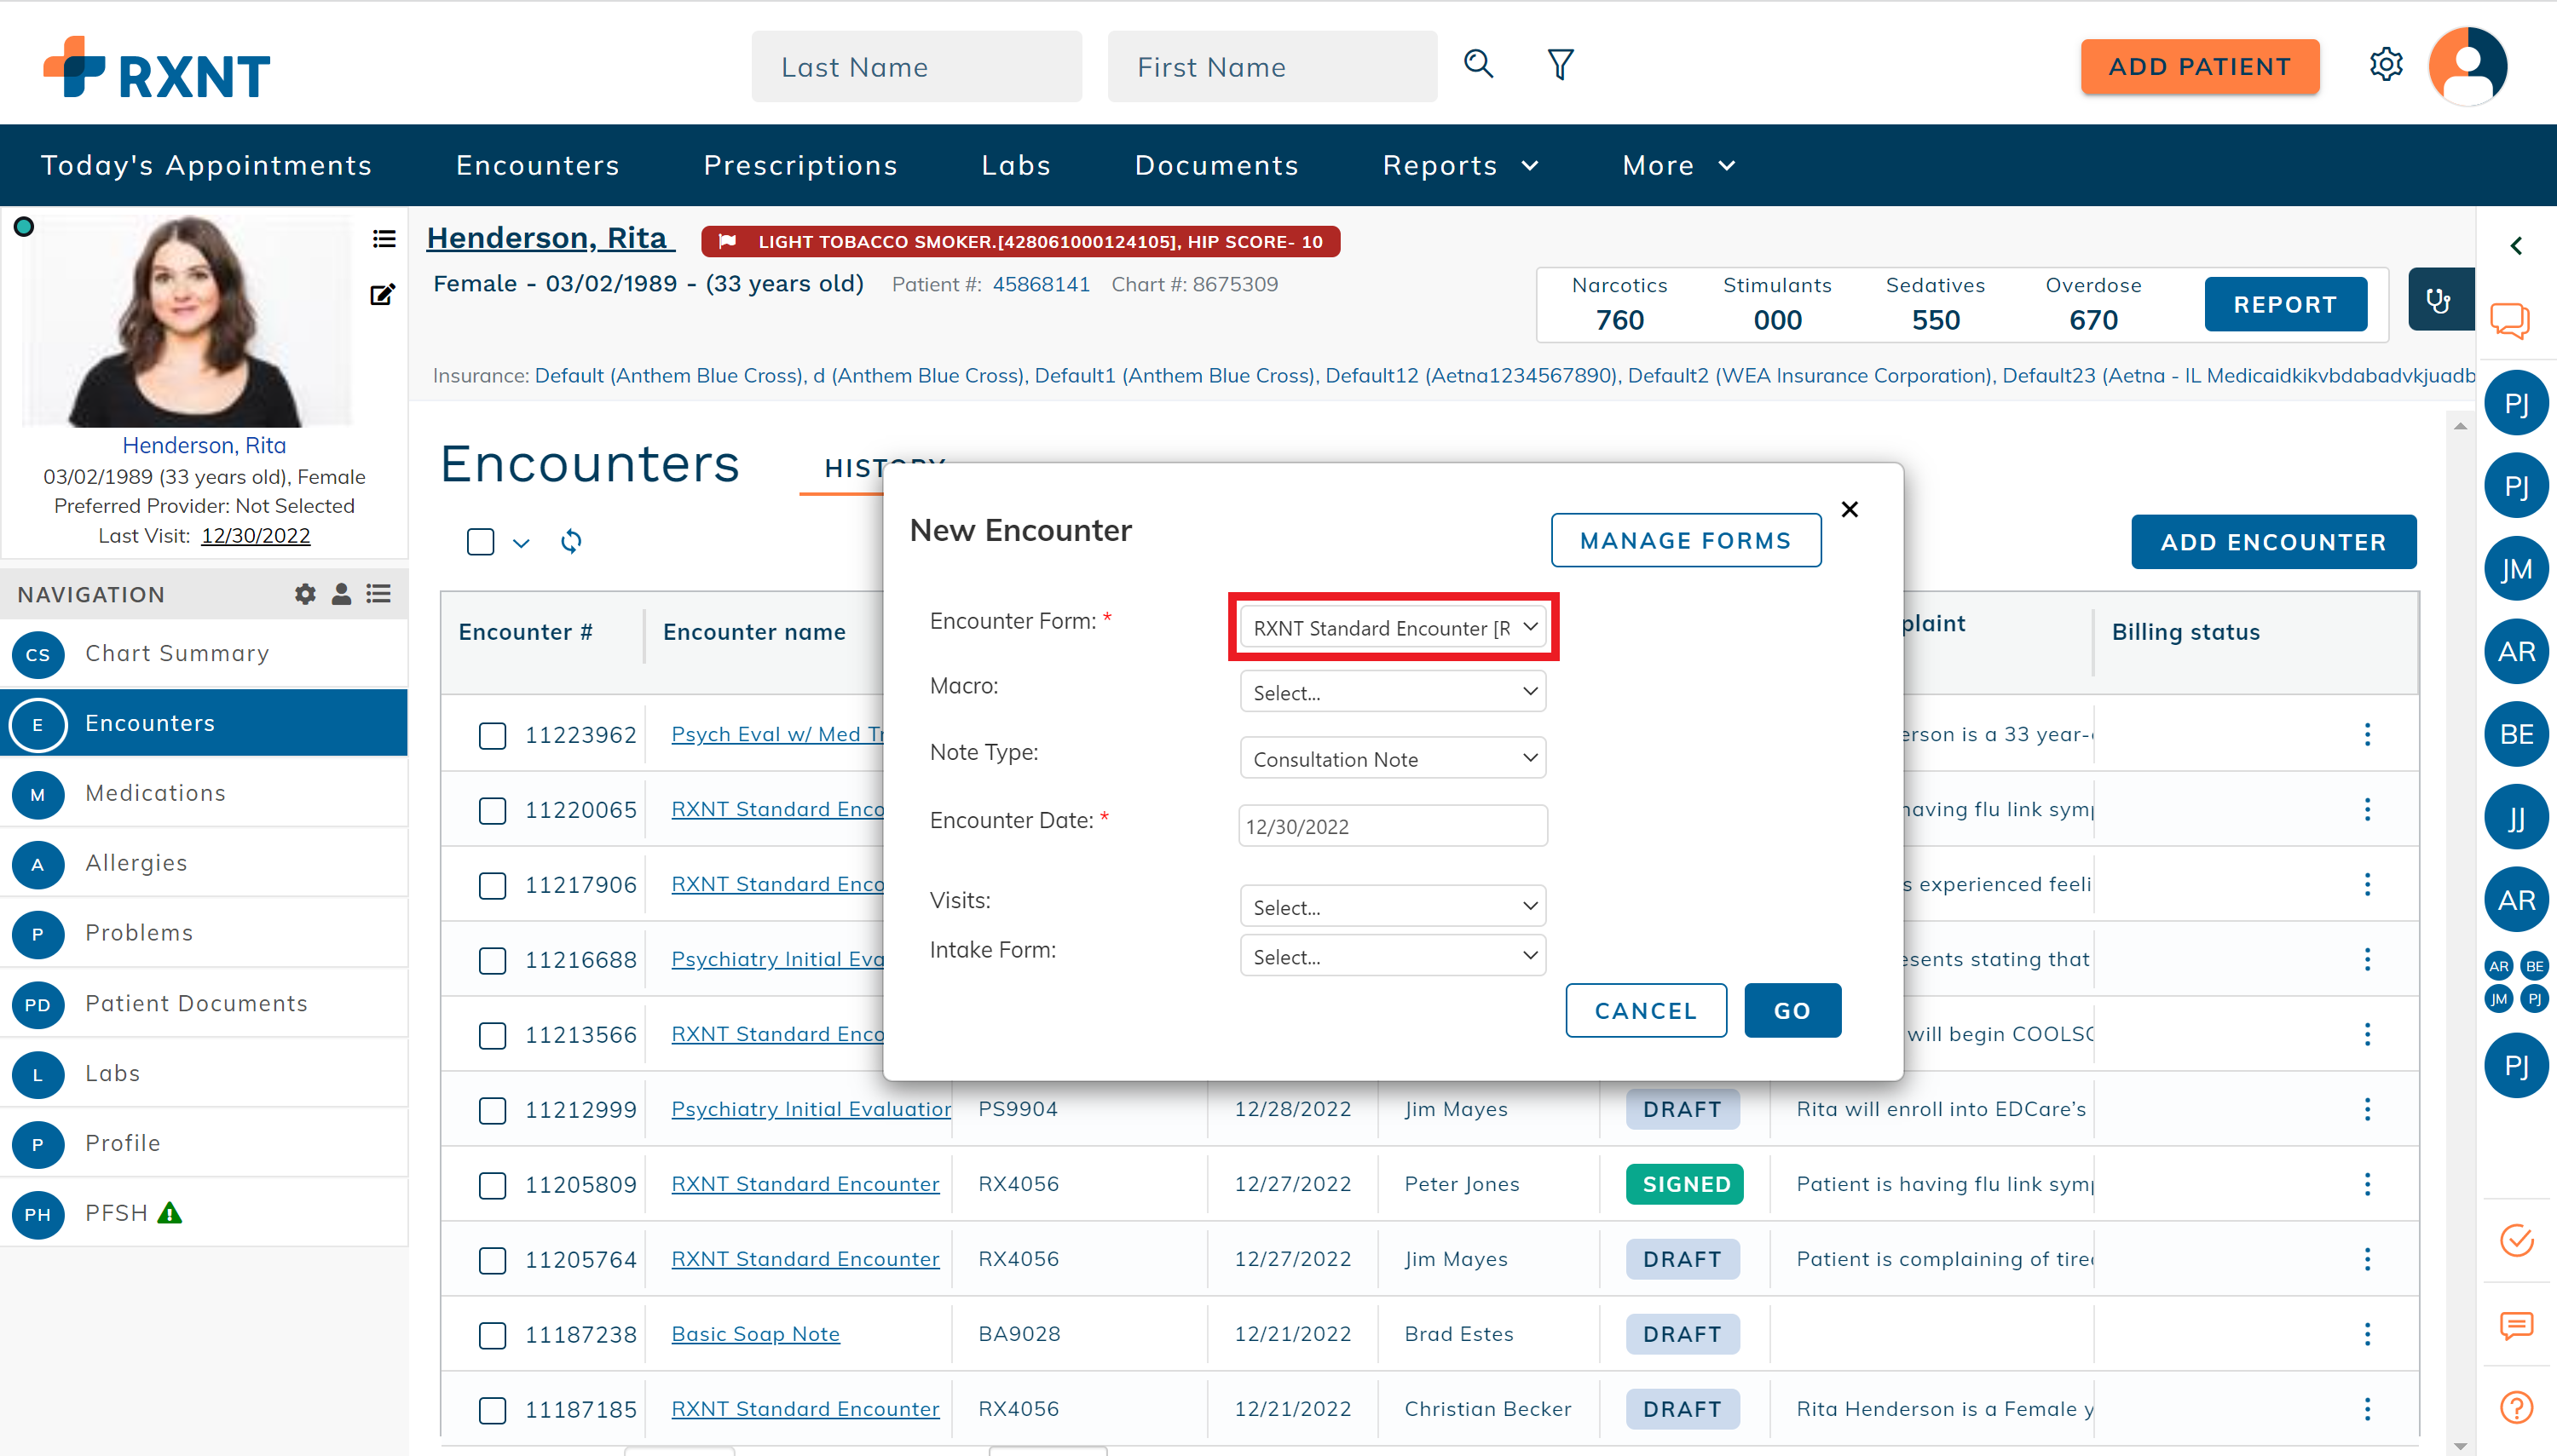Open the settings gear icon in header
The width and height of the screenshot is (2557, 1456).
[x=2386, y=65]
